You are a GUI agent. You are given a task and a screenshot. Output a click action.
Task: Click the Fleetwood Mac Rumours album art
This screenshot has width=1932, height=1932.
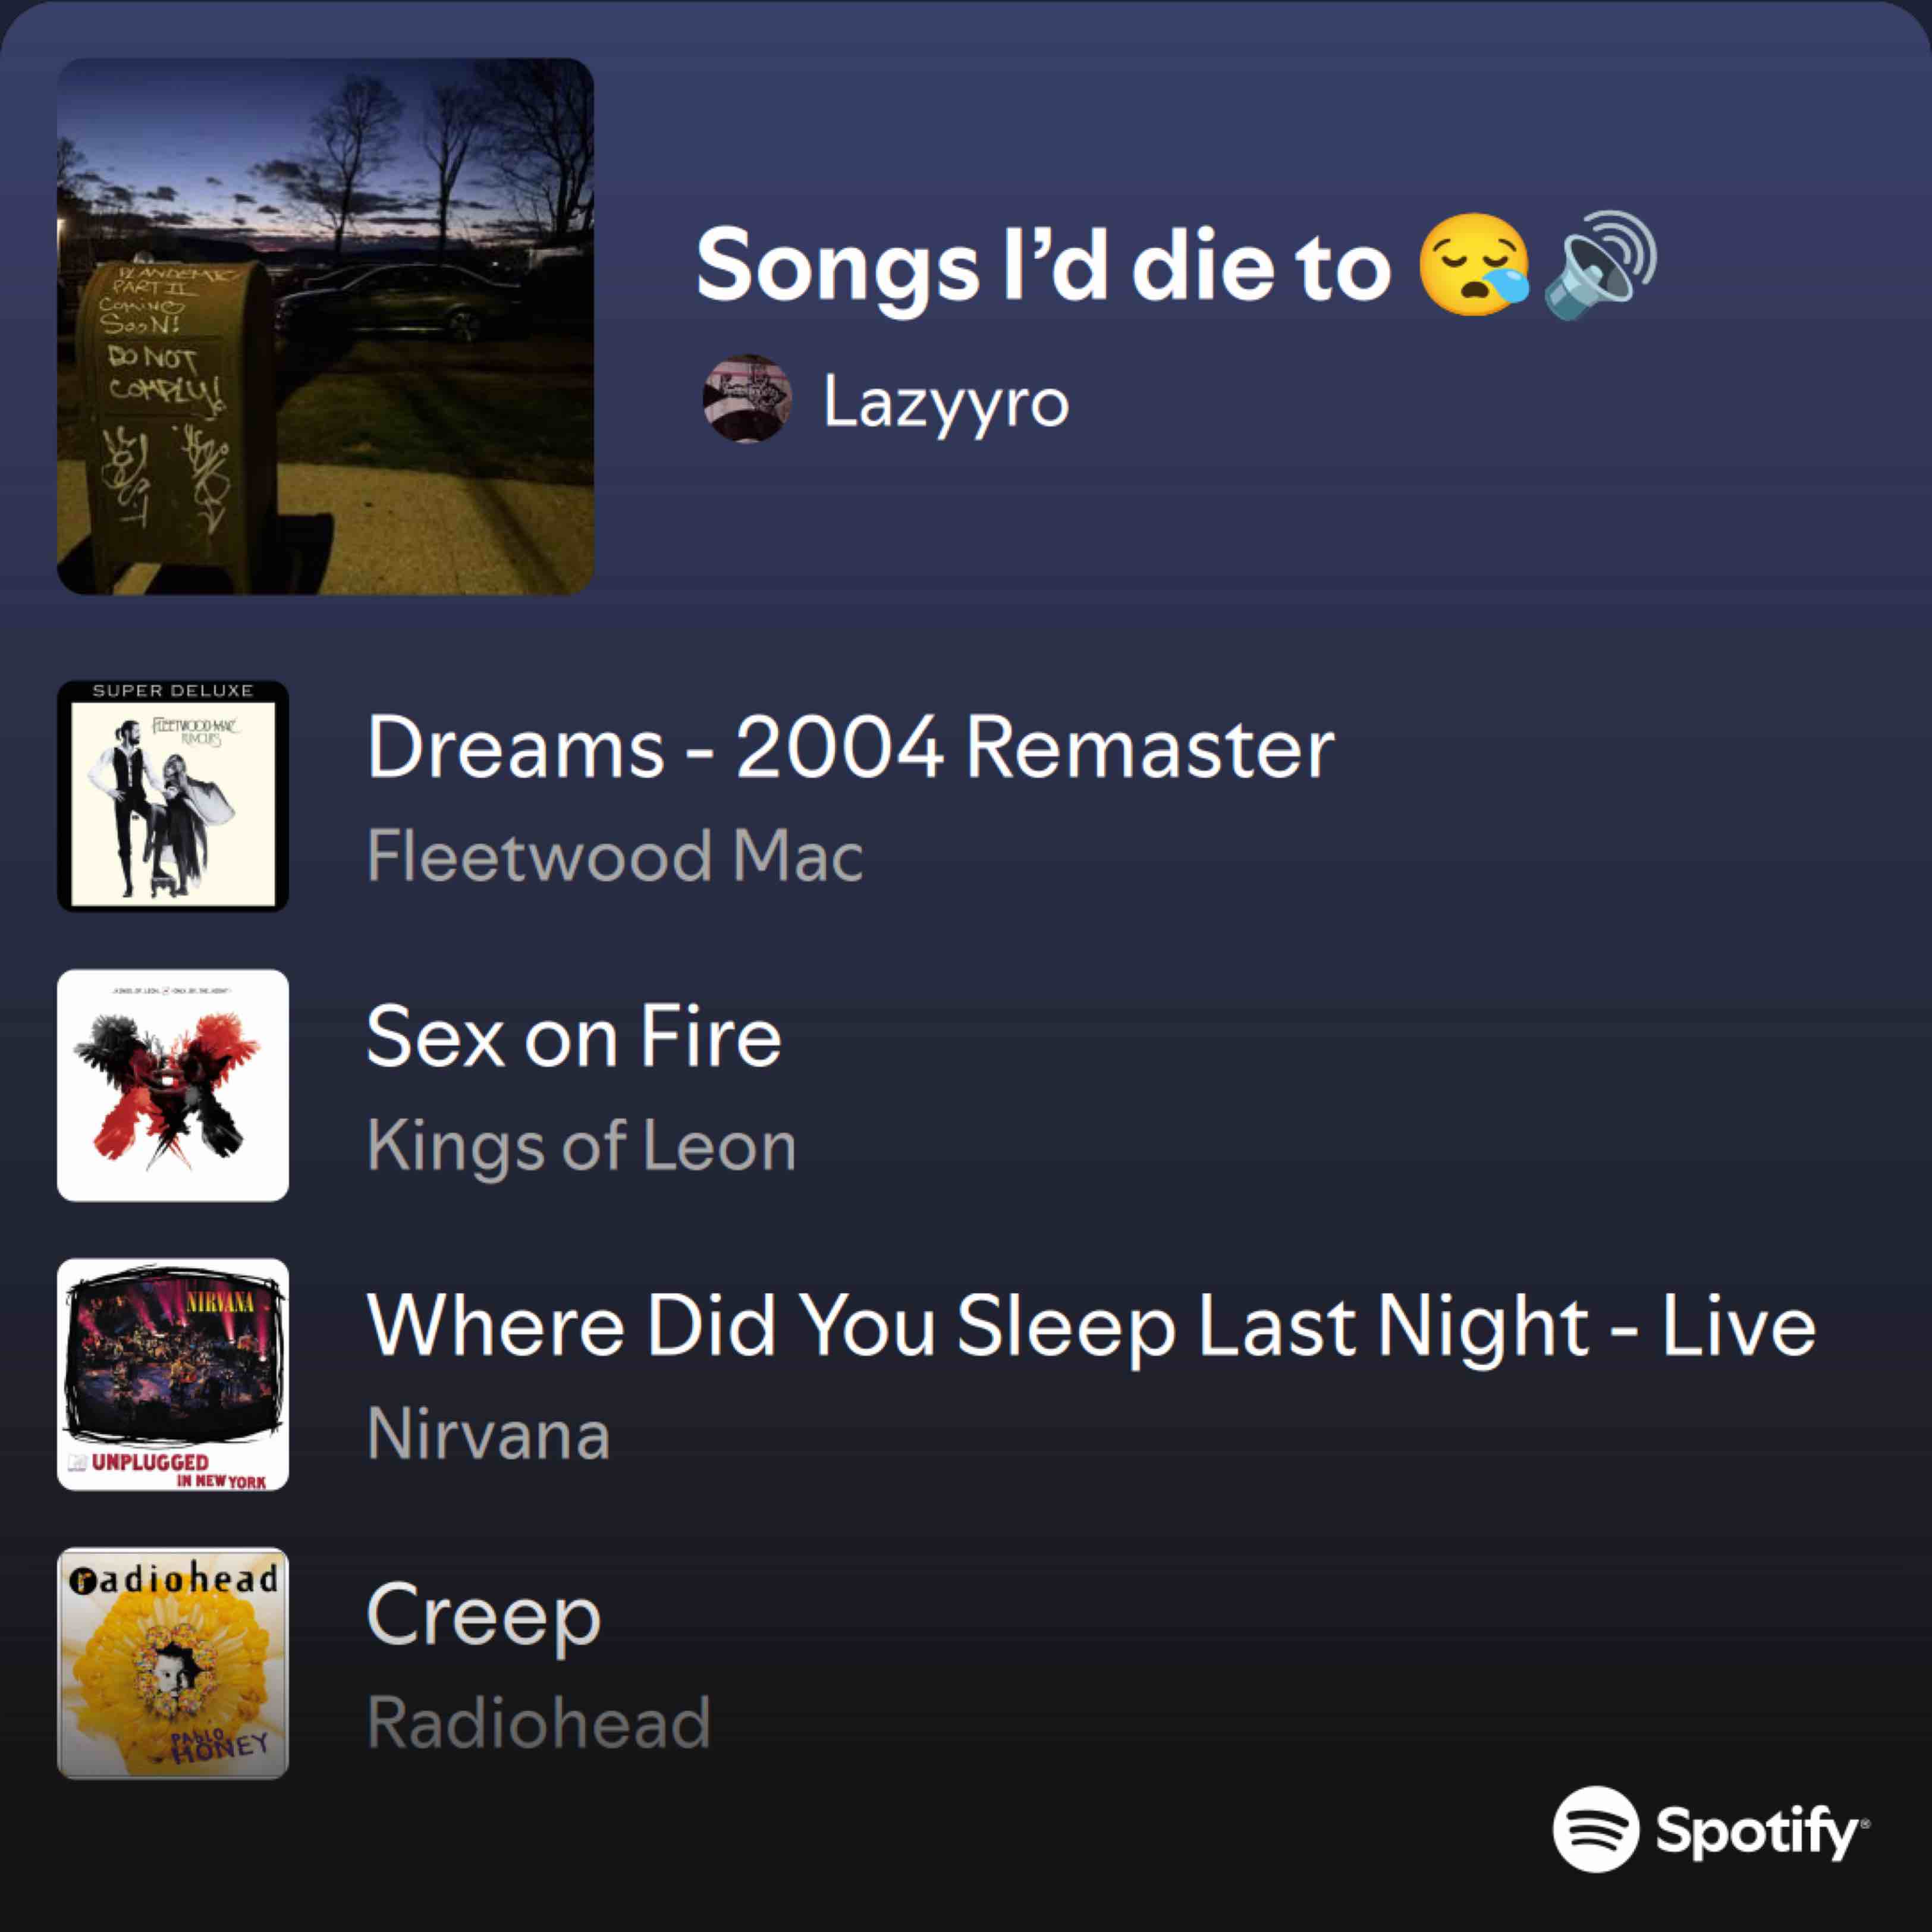[173, 796]
